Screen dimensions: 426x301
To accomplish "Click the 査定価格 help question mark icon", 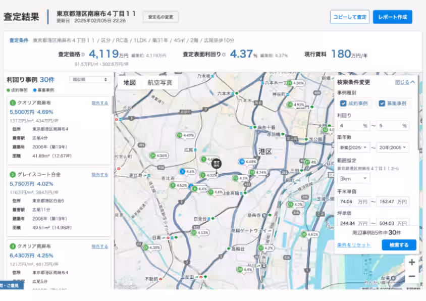I will (83, 55).
